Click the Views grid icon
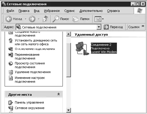Viewport: 147px width, 114px height. click(x=98, y=19)
